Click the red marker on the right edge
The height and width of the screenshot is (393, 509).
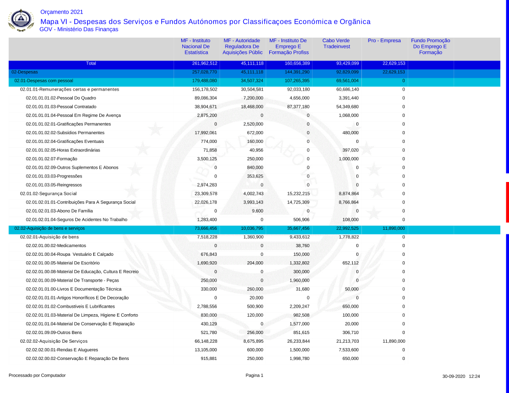coord(507,202)
